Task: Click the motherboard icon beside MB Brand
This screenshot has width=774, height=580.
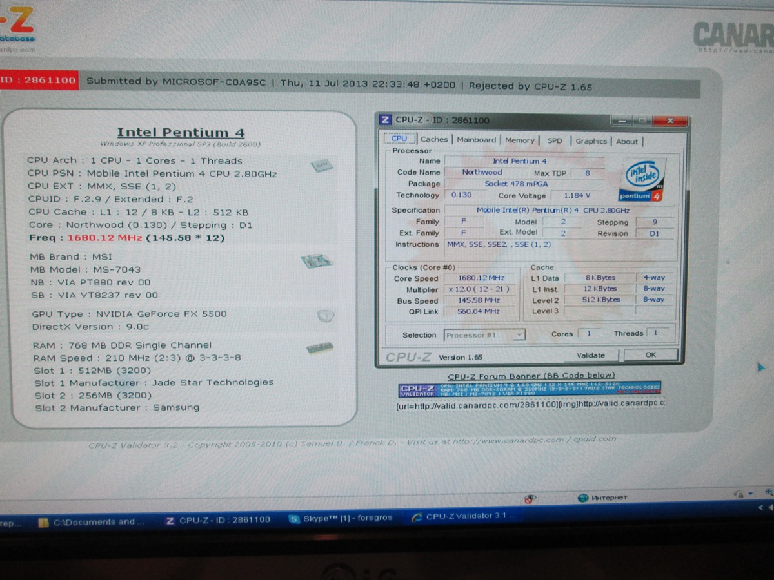Action: [317, 261]
